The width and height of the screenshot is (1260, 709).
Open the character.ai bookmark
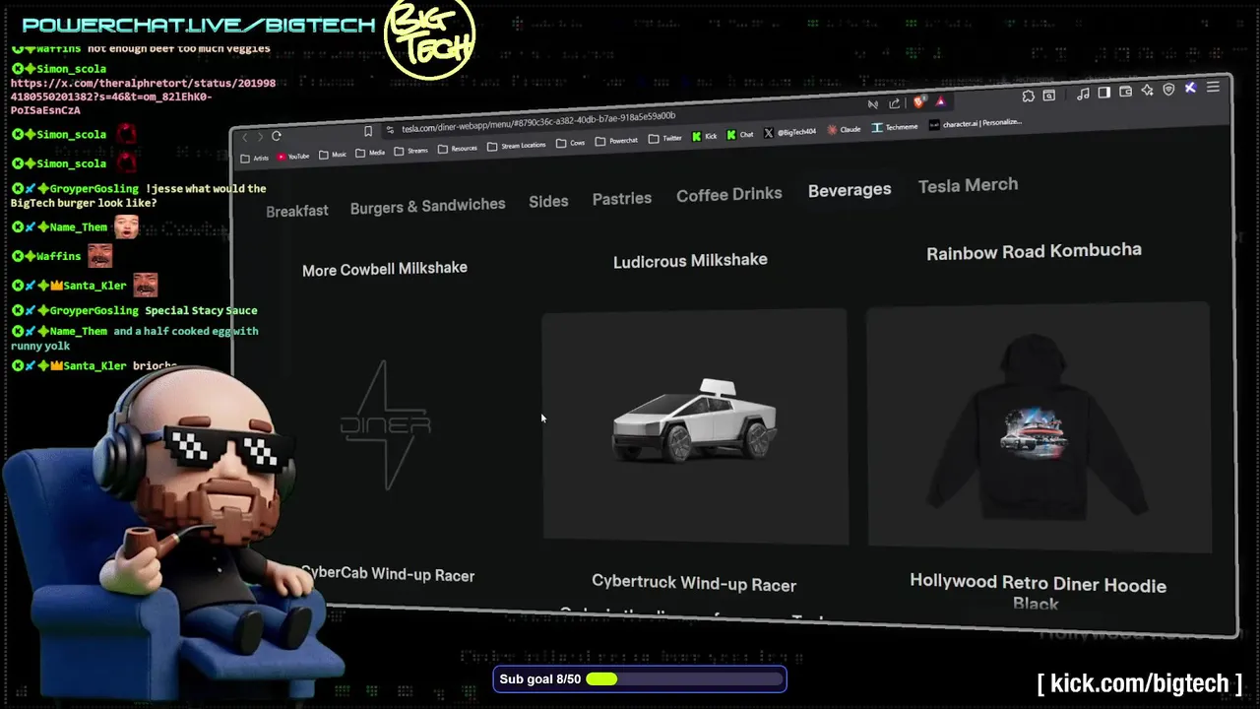(x=976, y=124)
